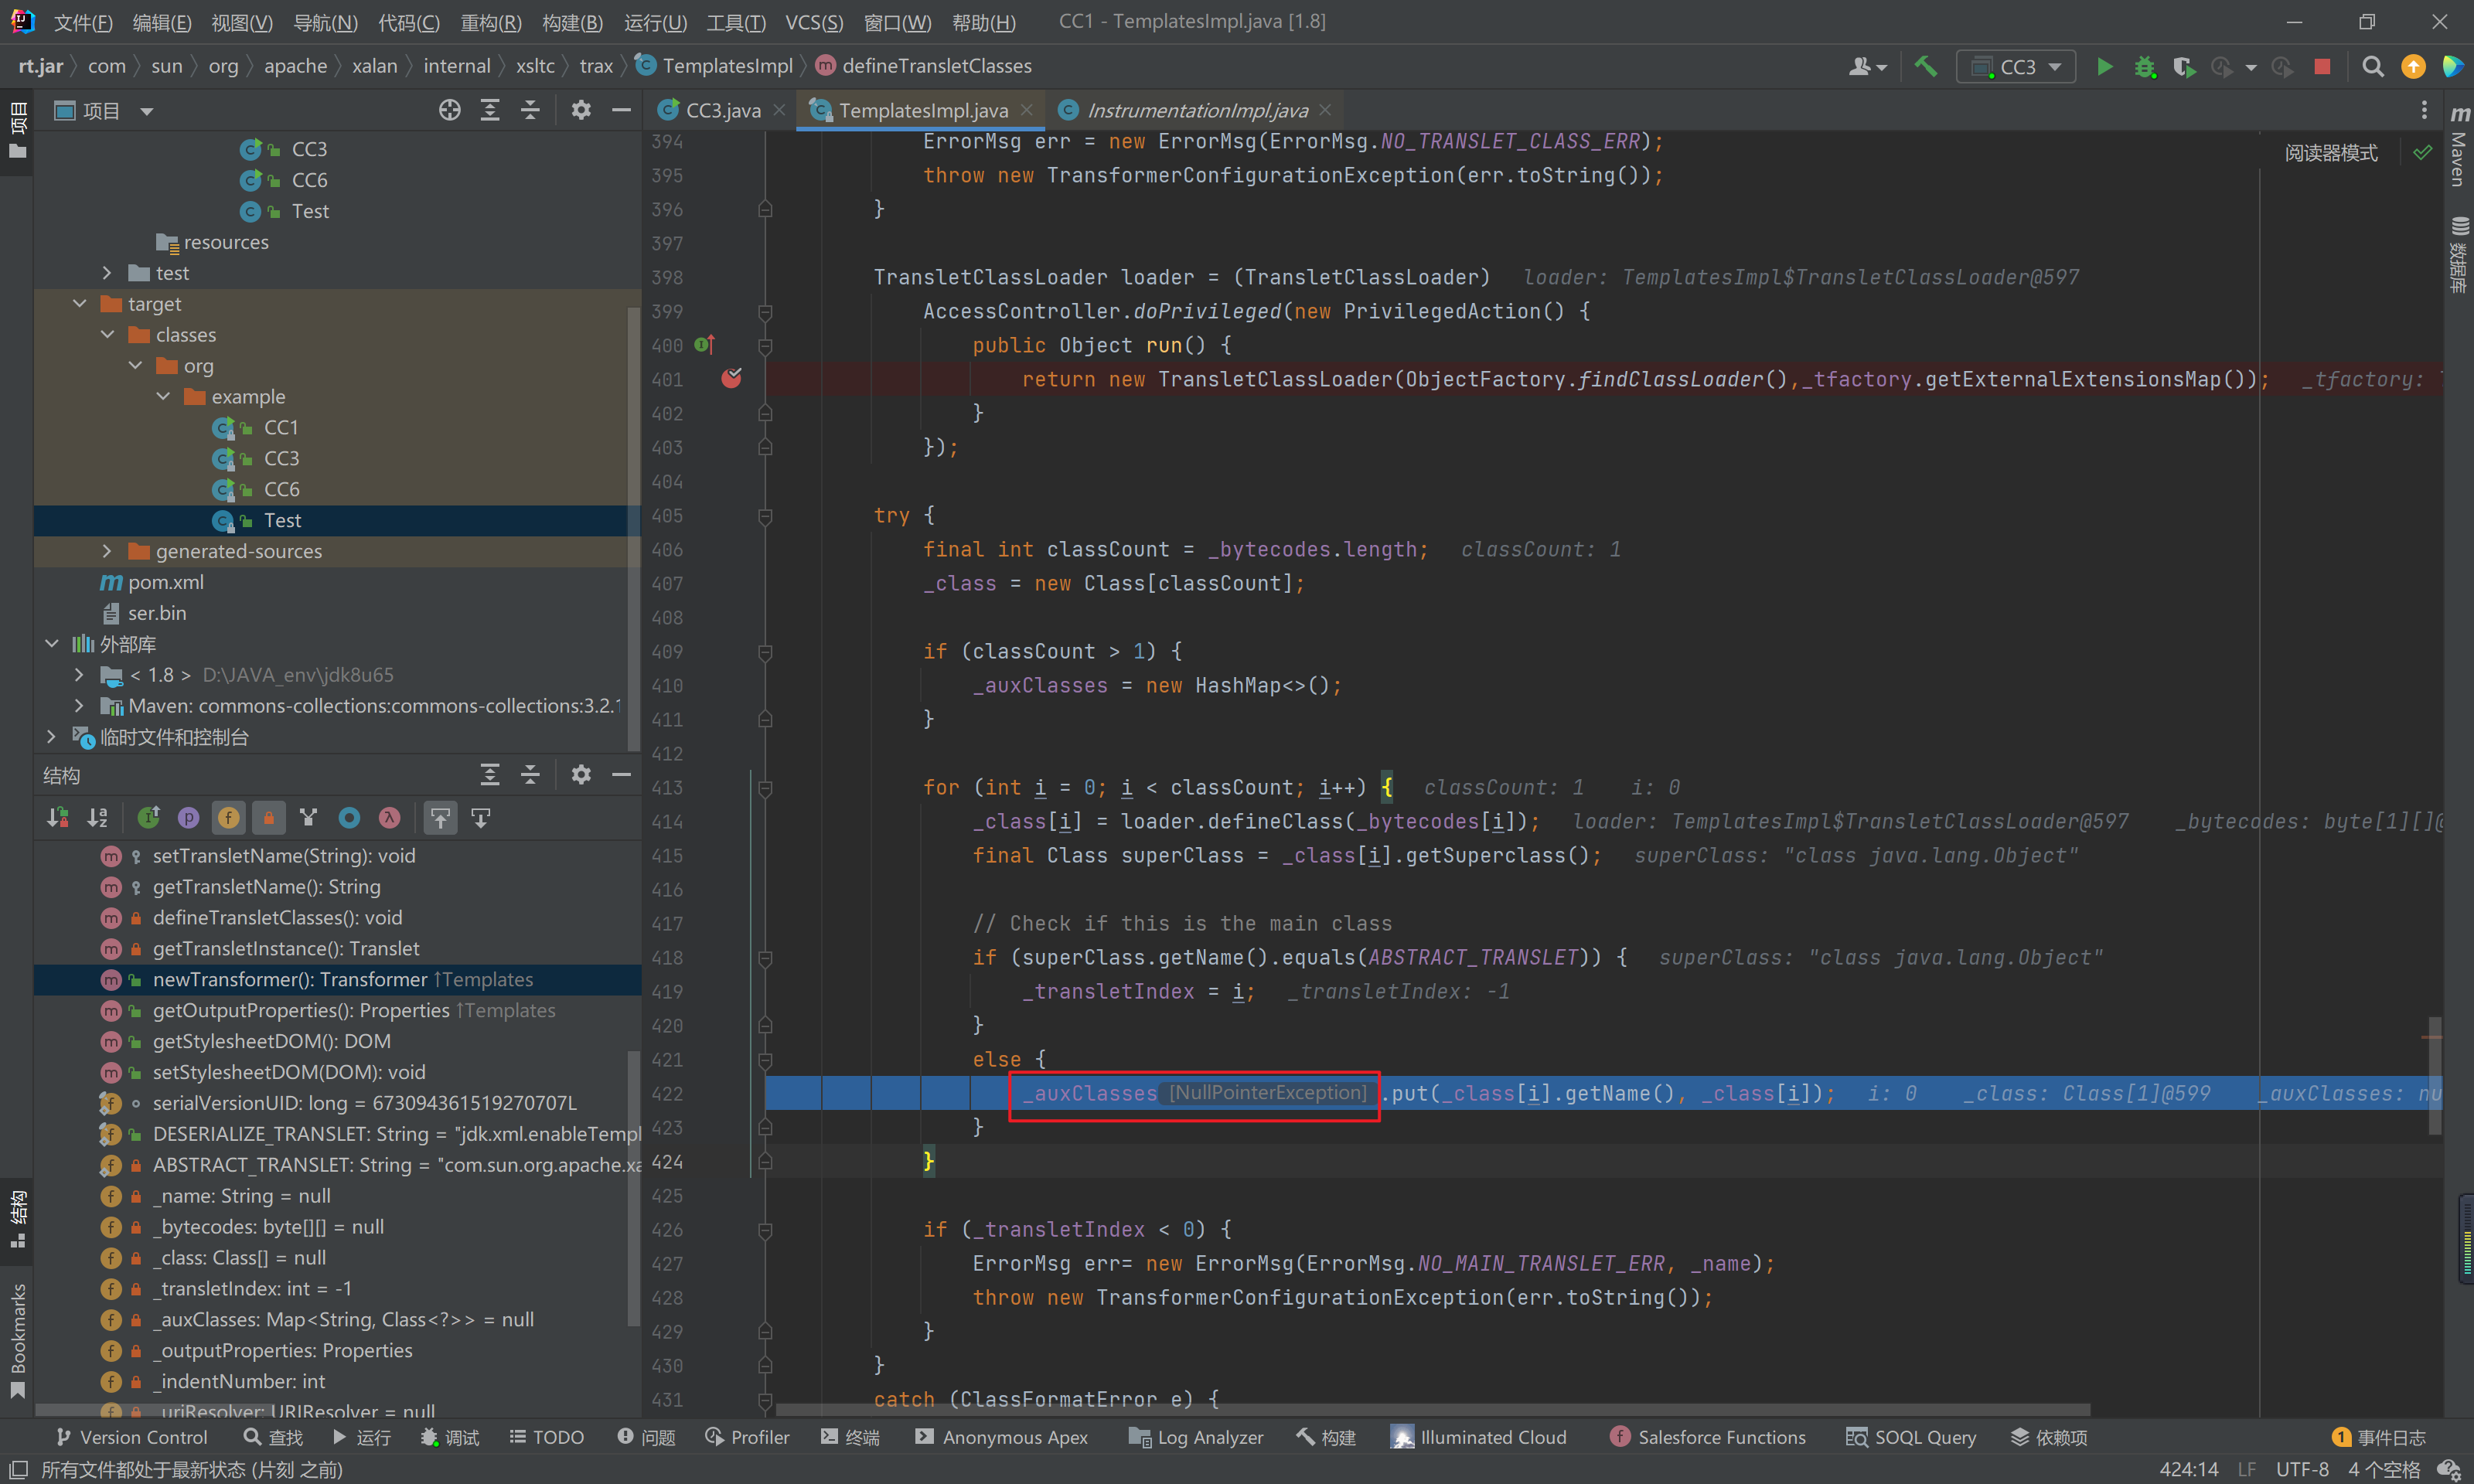Toggle Show Properties filter in structure toolbar
This screenshot has height=1484, width=2474.
[x=188, y=818]
